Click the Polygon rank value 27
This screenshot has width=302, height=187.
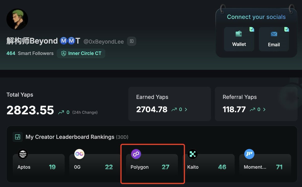166,167
